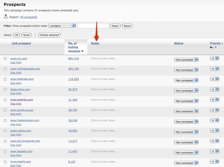Check the www.ciwmb.ca.gov checkbox
This screenshot has height=167, width=224.
coord(5,110)
